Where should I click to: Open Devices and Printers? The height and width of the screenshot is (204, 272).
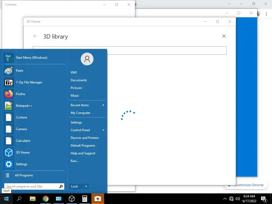pyautogui.click(x=85, y=138)
